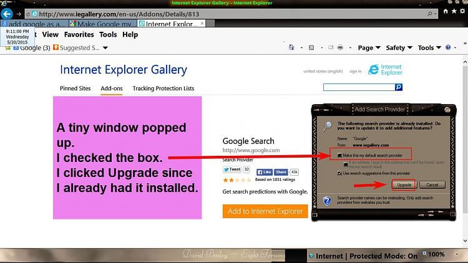The height and width of the screenshot is (263, 468).
Task: Click the Internet Explorer logo on the page
Action: pos(385,70)
